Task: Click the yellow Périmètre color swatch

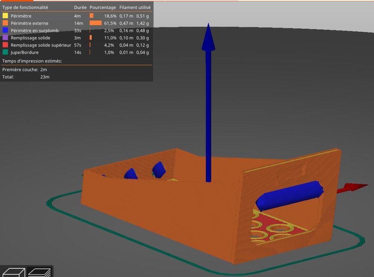Action: coord(5,16)
